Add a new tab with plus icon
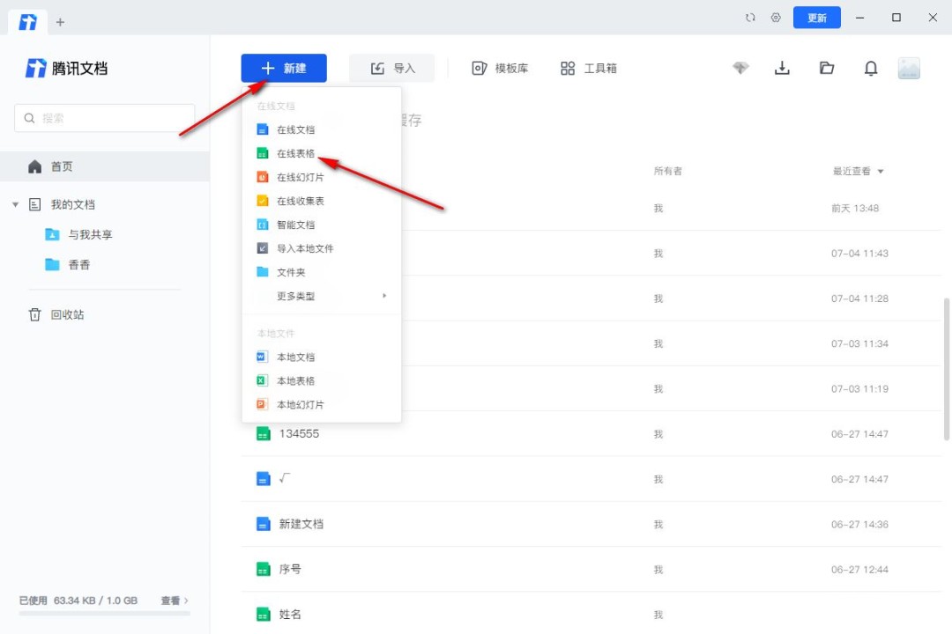 point(60,22)
